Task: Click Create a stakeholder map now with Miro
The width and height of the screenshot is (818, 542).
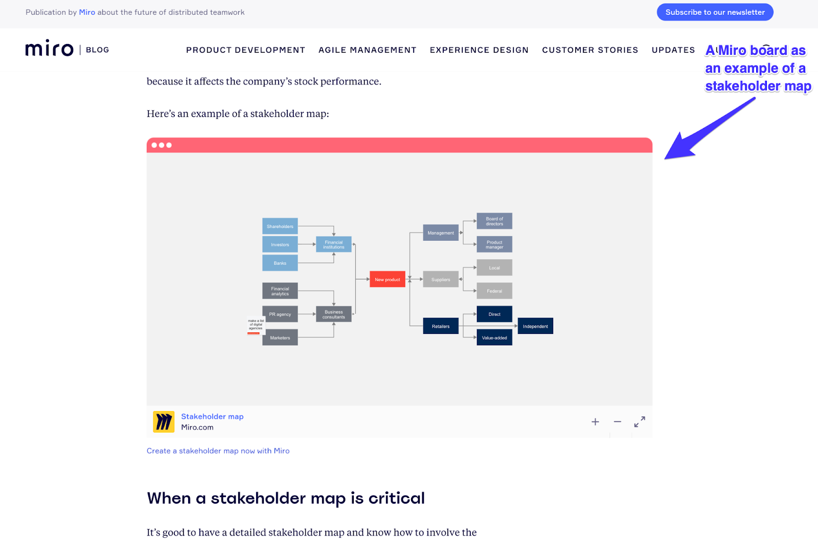Action: point(218,450)
